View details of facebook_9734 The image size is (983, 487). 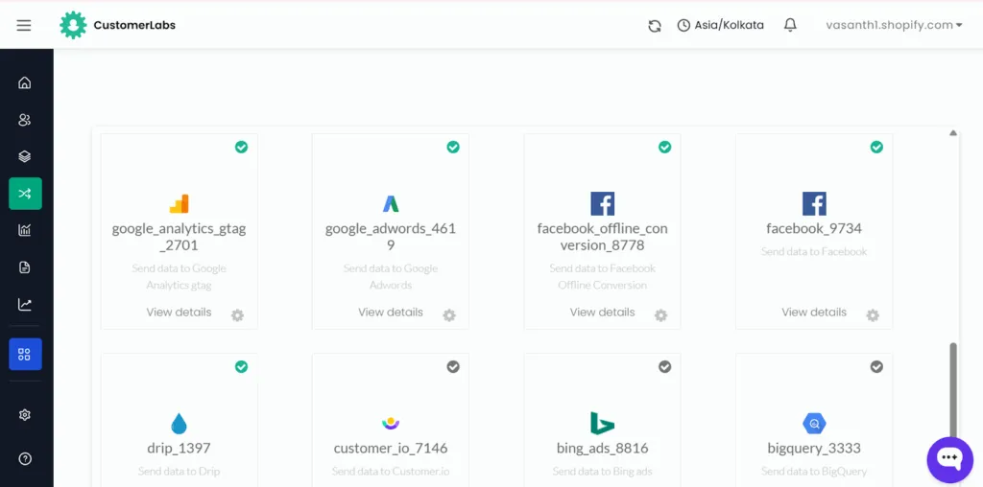814,312
